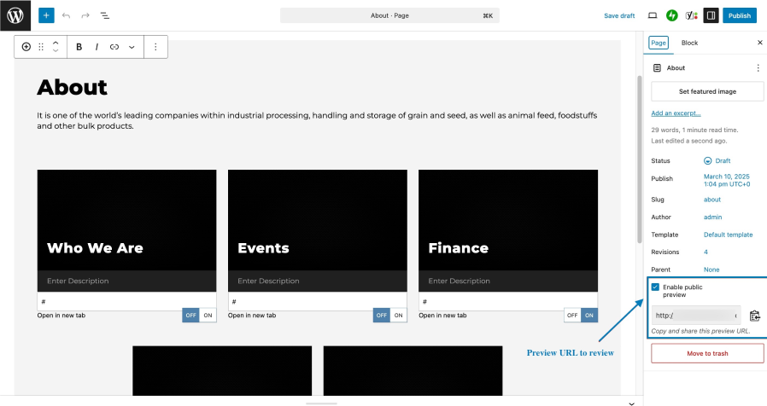Change the publish date March 10, 2025
This screenshot has width=767, height=406.
[x=727, y=180]
